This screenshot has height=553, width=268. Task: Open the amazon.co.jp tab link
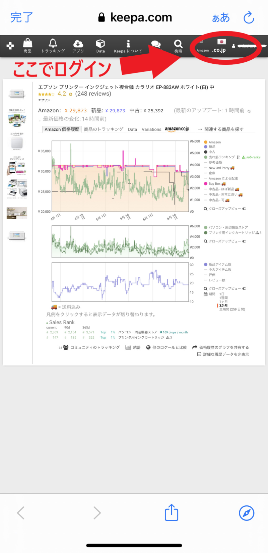(x=177, y=129)
